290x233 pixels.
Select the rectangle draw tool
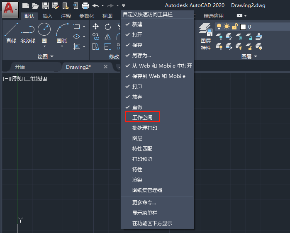click(x=77, y=27)
